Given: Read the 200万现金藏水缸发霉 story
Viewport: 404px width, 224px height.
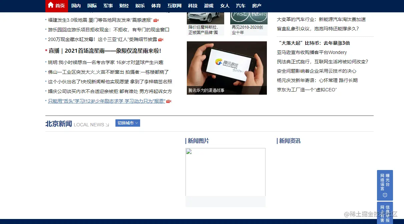Looking at the screenshot, I should pos(102,39).
